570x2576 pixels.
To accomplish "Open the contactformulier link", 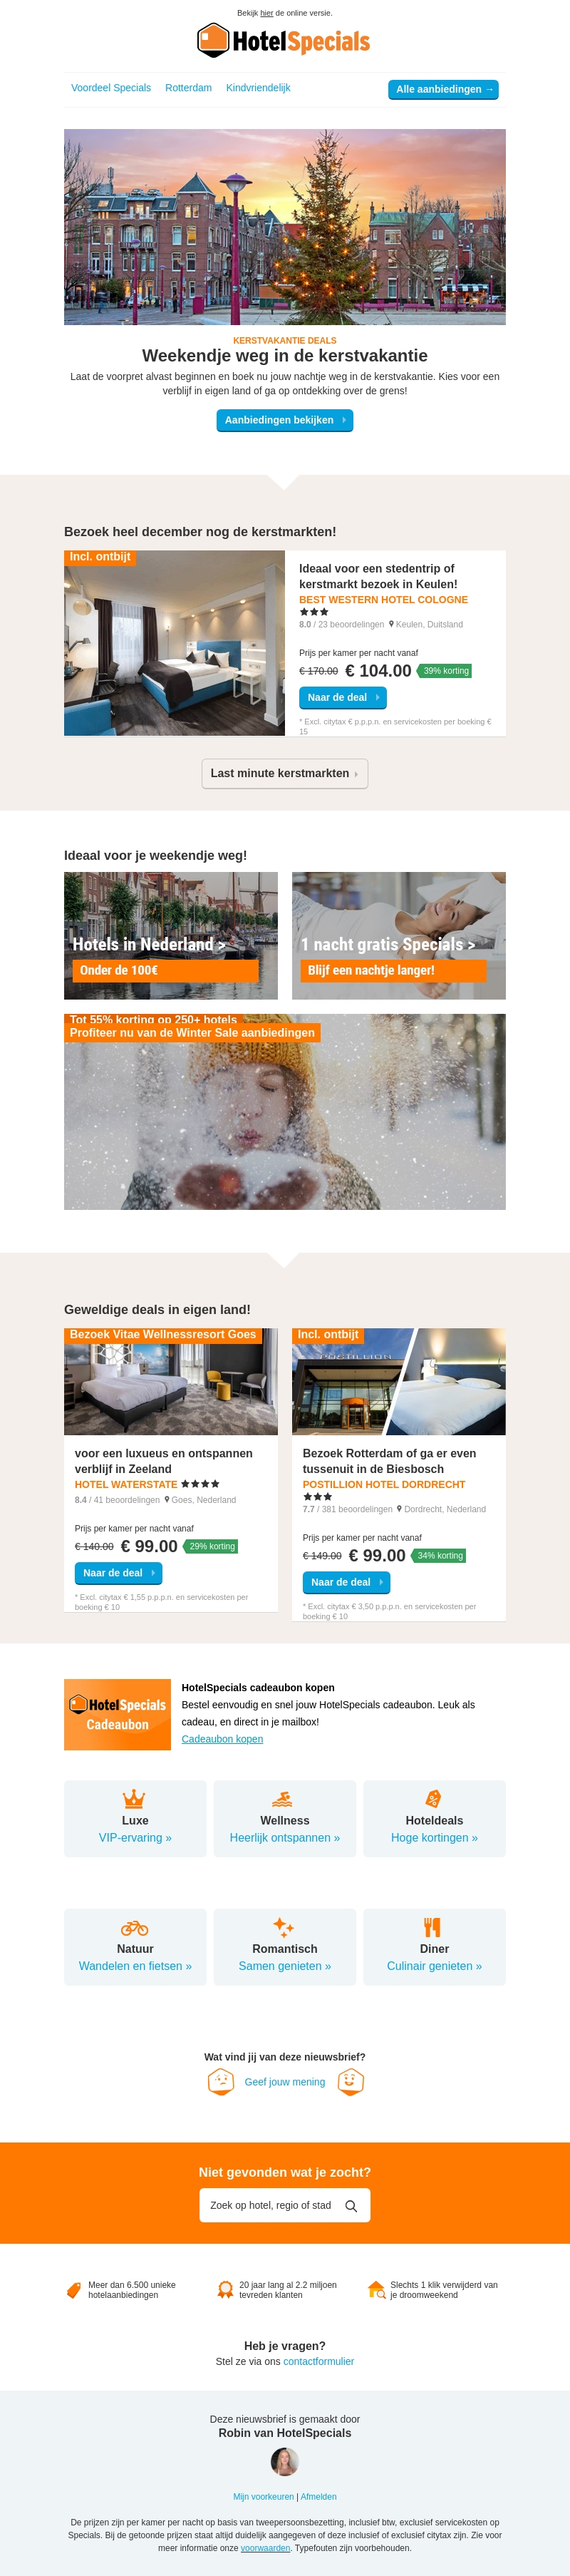I will point(318,2361).
